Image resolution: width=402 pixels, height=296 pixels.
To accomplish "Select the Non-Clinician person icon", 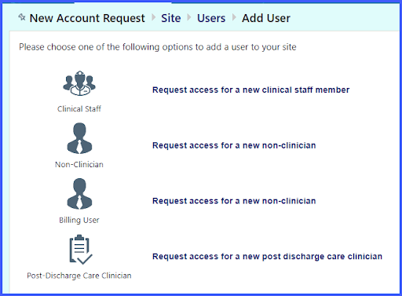I will pyautogui.click(x=79, y=138).
